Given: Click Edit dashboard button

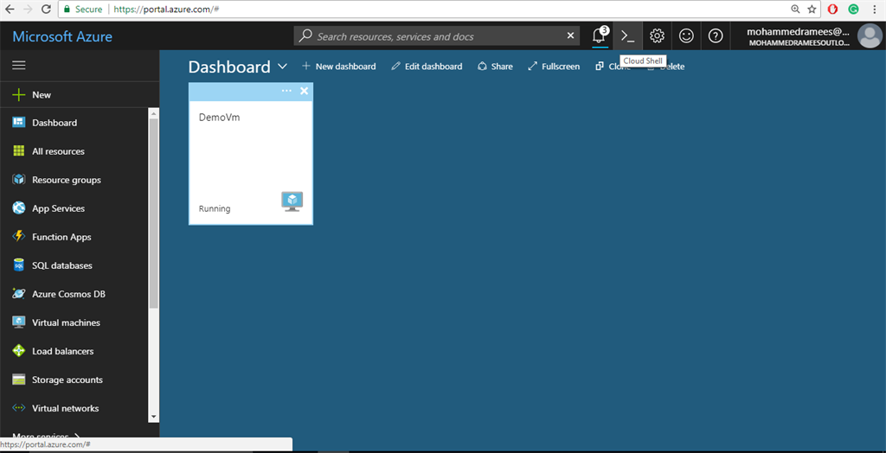Looking at the screenshot, I should [427, 67].
